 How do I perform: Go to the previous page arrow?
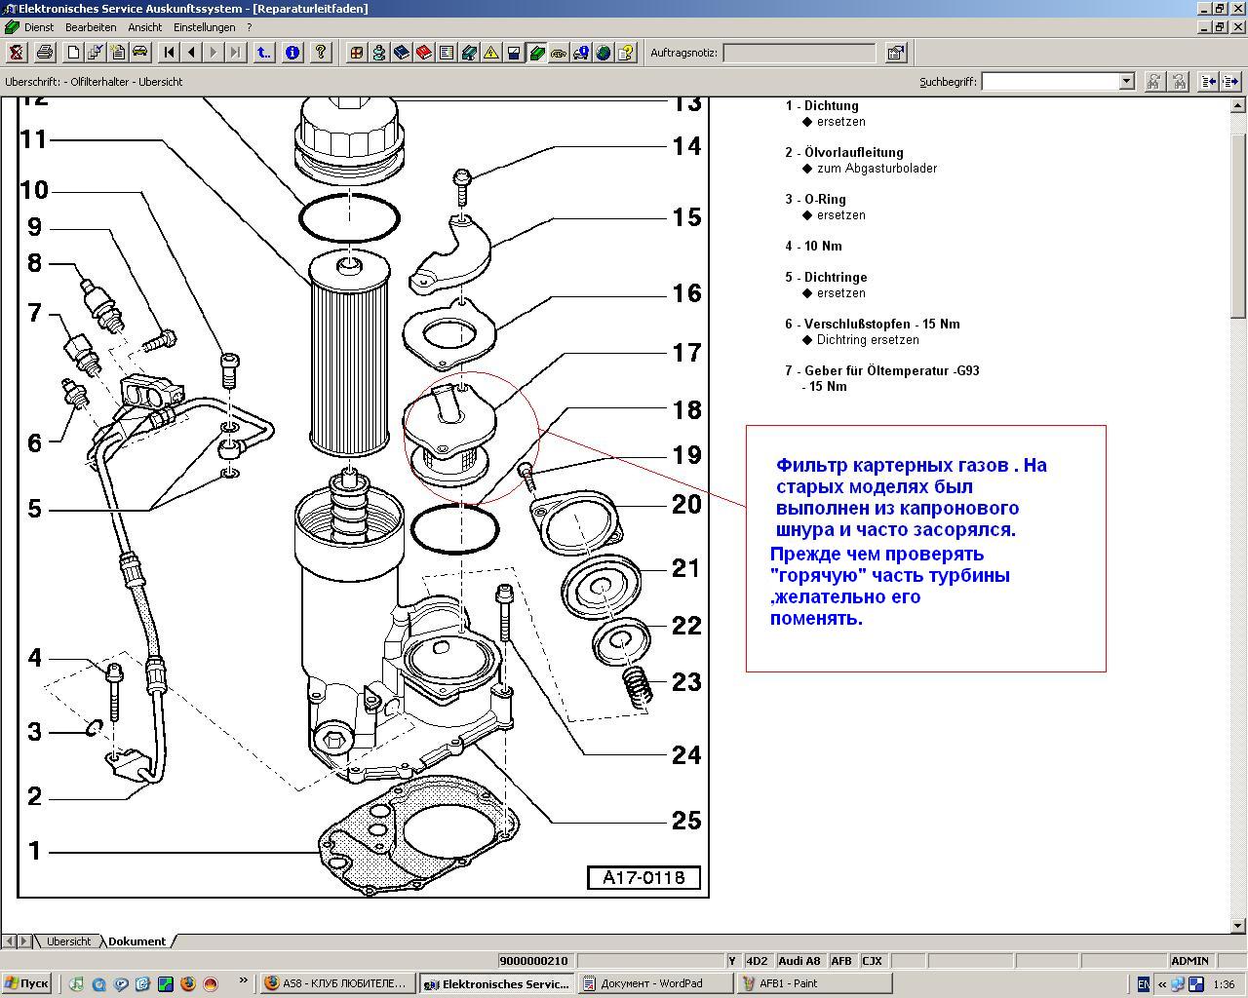[191, 53]
